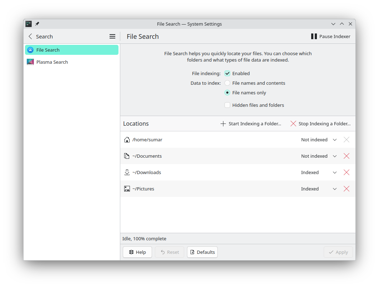Select the File names and contents option
The height and width of the screenshot is (288, 379).
click(227, 83)
